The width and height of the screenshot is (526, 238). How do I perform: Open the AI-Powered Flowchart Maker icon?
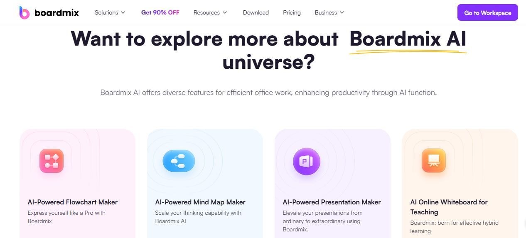pyautogui.click(x=52, y=161)
